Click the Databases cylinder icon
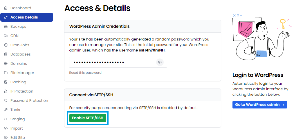The height and width of the screenshot is (140, 294). [6, 54]
